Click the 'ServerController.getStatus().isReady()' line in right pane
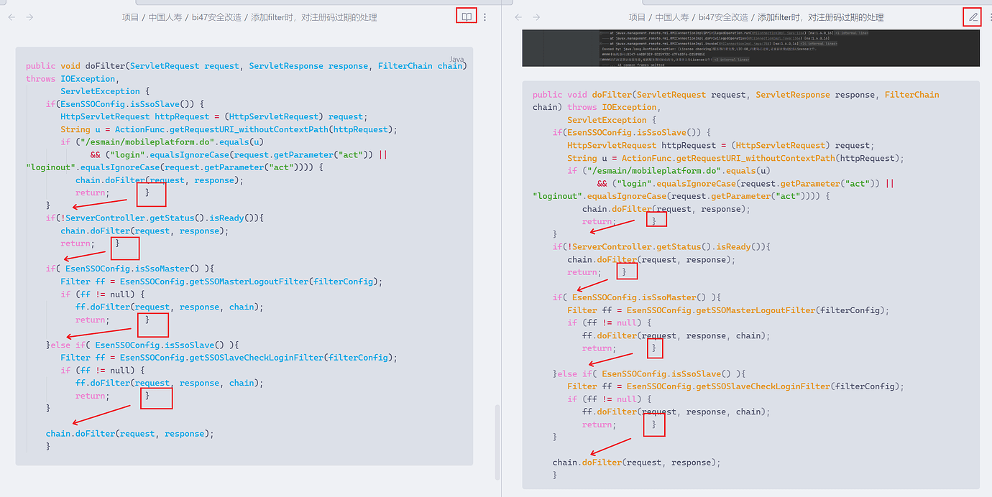The height and width of the screenshot is (497, 992). (x=661, y=247)
